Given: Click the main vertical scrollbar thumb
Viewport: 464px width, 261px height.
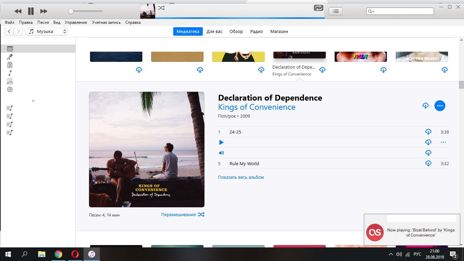Looking at the screenshot, I should point(461,85).
